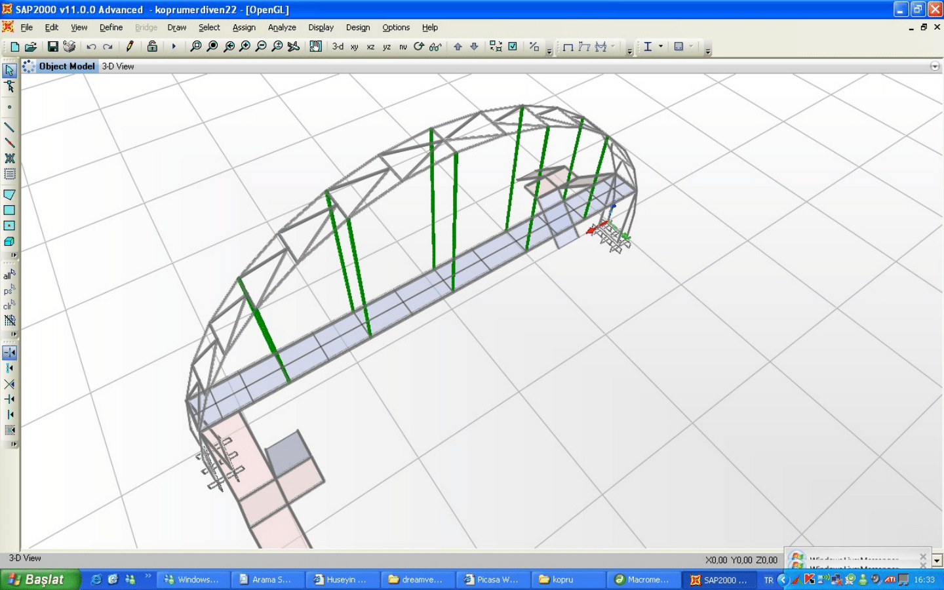
Task: Choose the reshape object tool
Action: pyautogui.click(x=9, y=87)
